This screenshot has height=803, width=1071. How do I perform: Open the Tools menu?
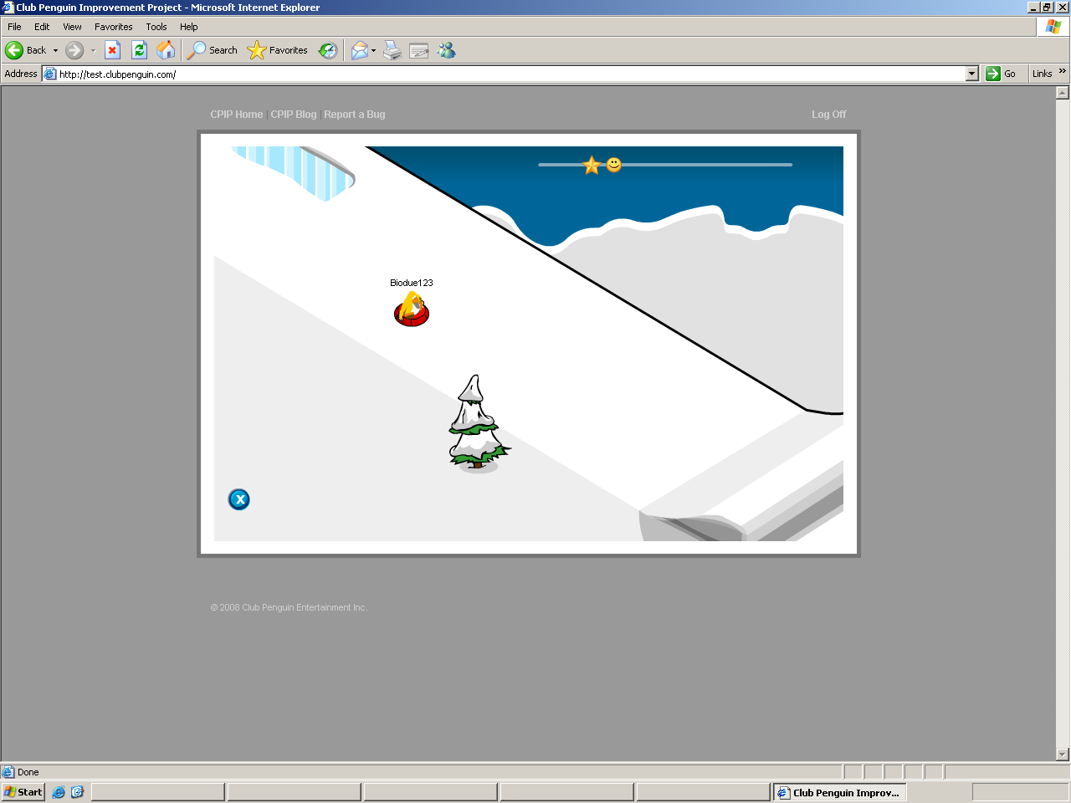156,27
